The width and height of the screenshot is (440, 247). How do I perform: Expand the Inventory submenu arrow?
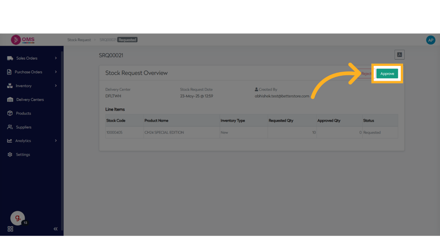[56, 86]
